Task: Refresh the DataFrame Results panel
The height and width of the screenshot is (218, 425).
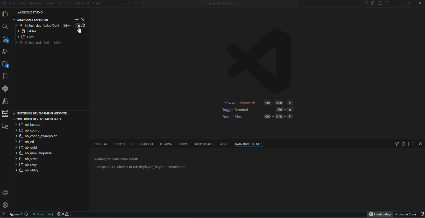Action: pos(403,144)
